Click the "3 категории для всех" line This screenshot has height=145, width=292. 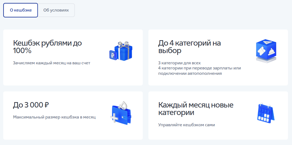coord(179,63)
